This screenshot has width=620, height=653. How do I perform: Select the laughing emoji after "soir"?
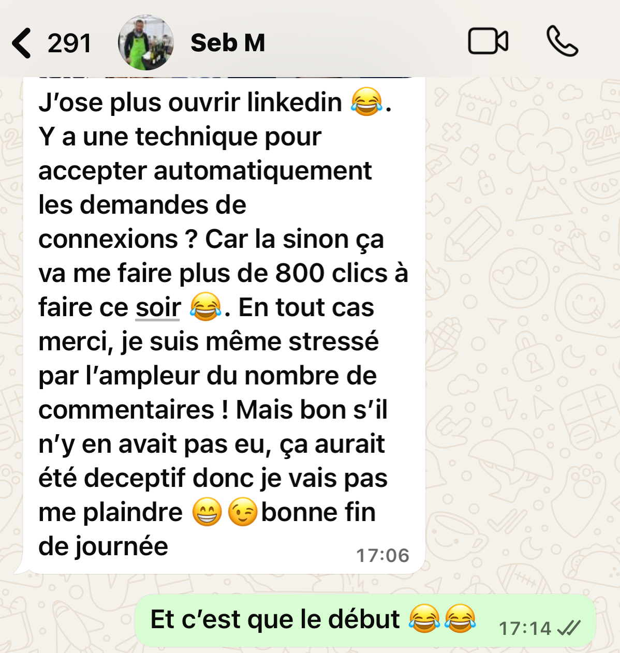[206, 306]
